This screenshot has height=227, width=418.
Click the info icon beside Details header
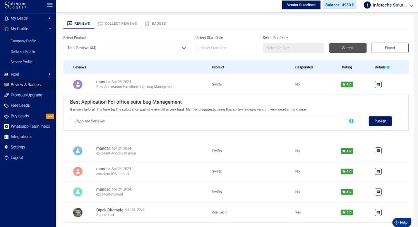[388, 67]
